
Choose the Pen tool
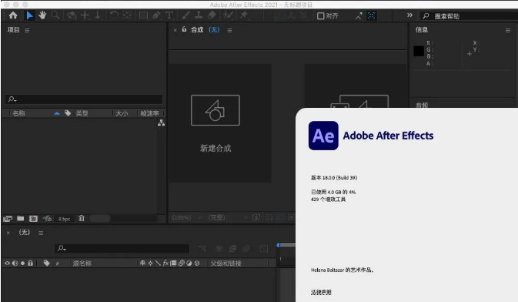[156, 15]
